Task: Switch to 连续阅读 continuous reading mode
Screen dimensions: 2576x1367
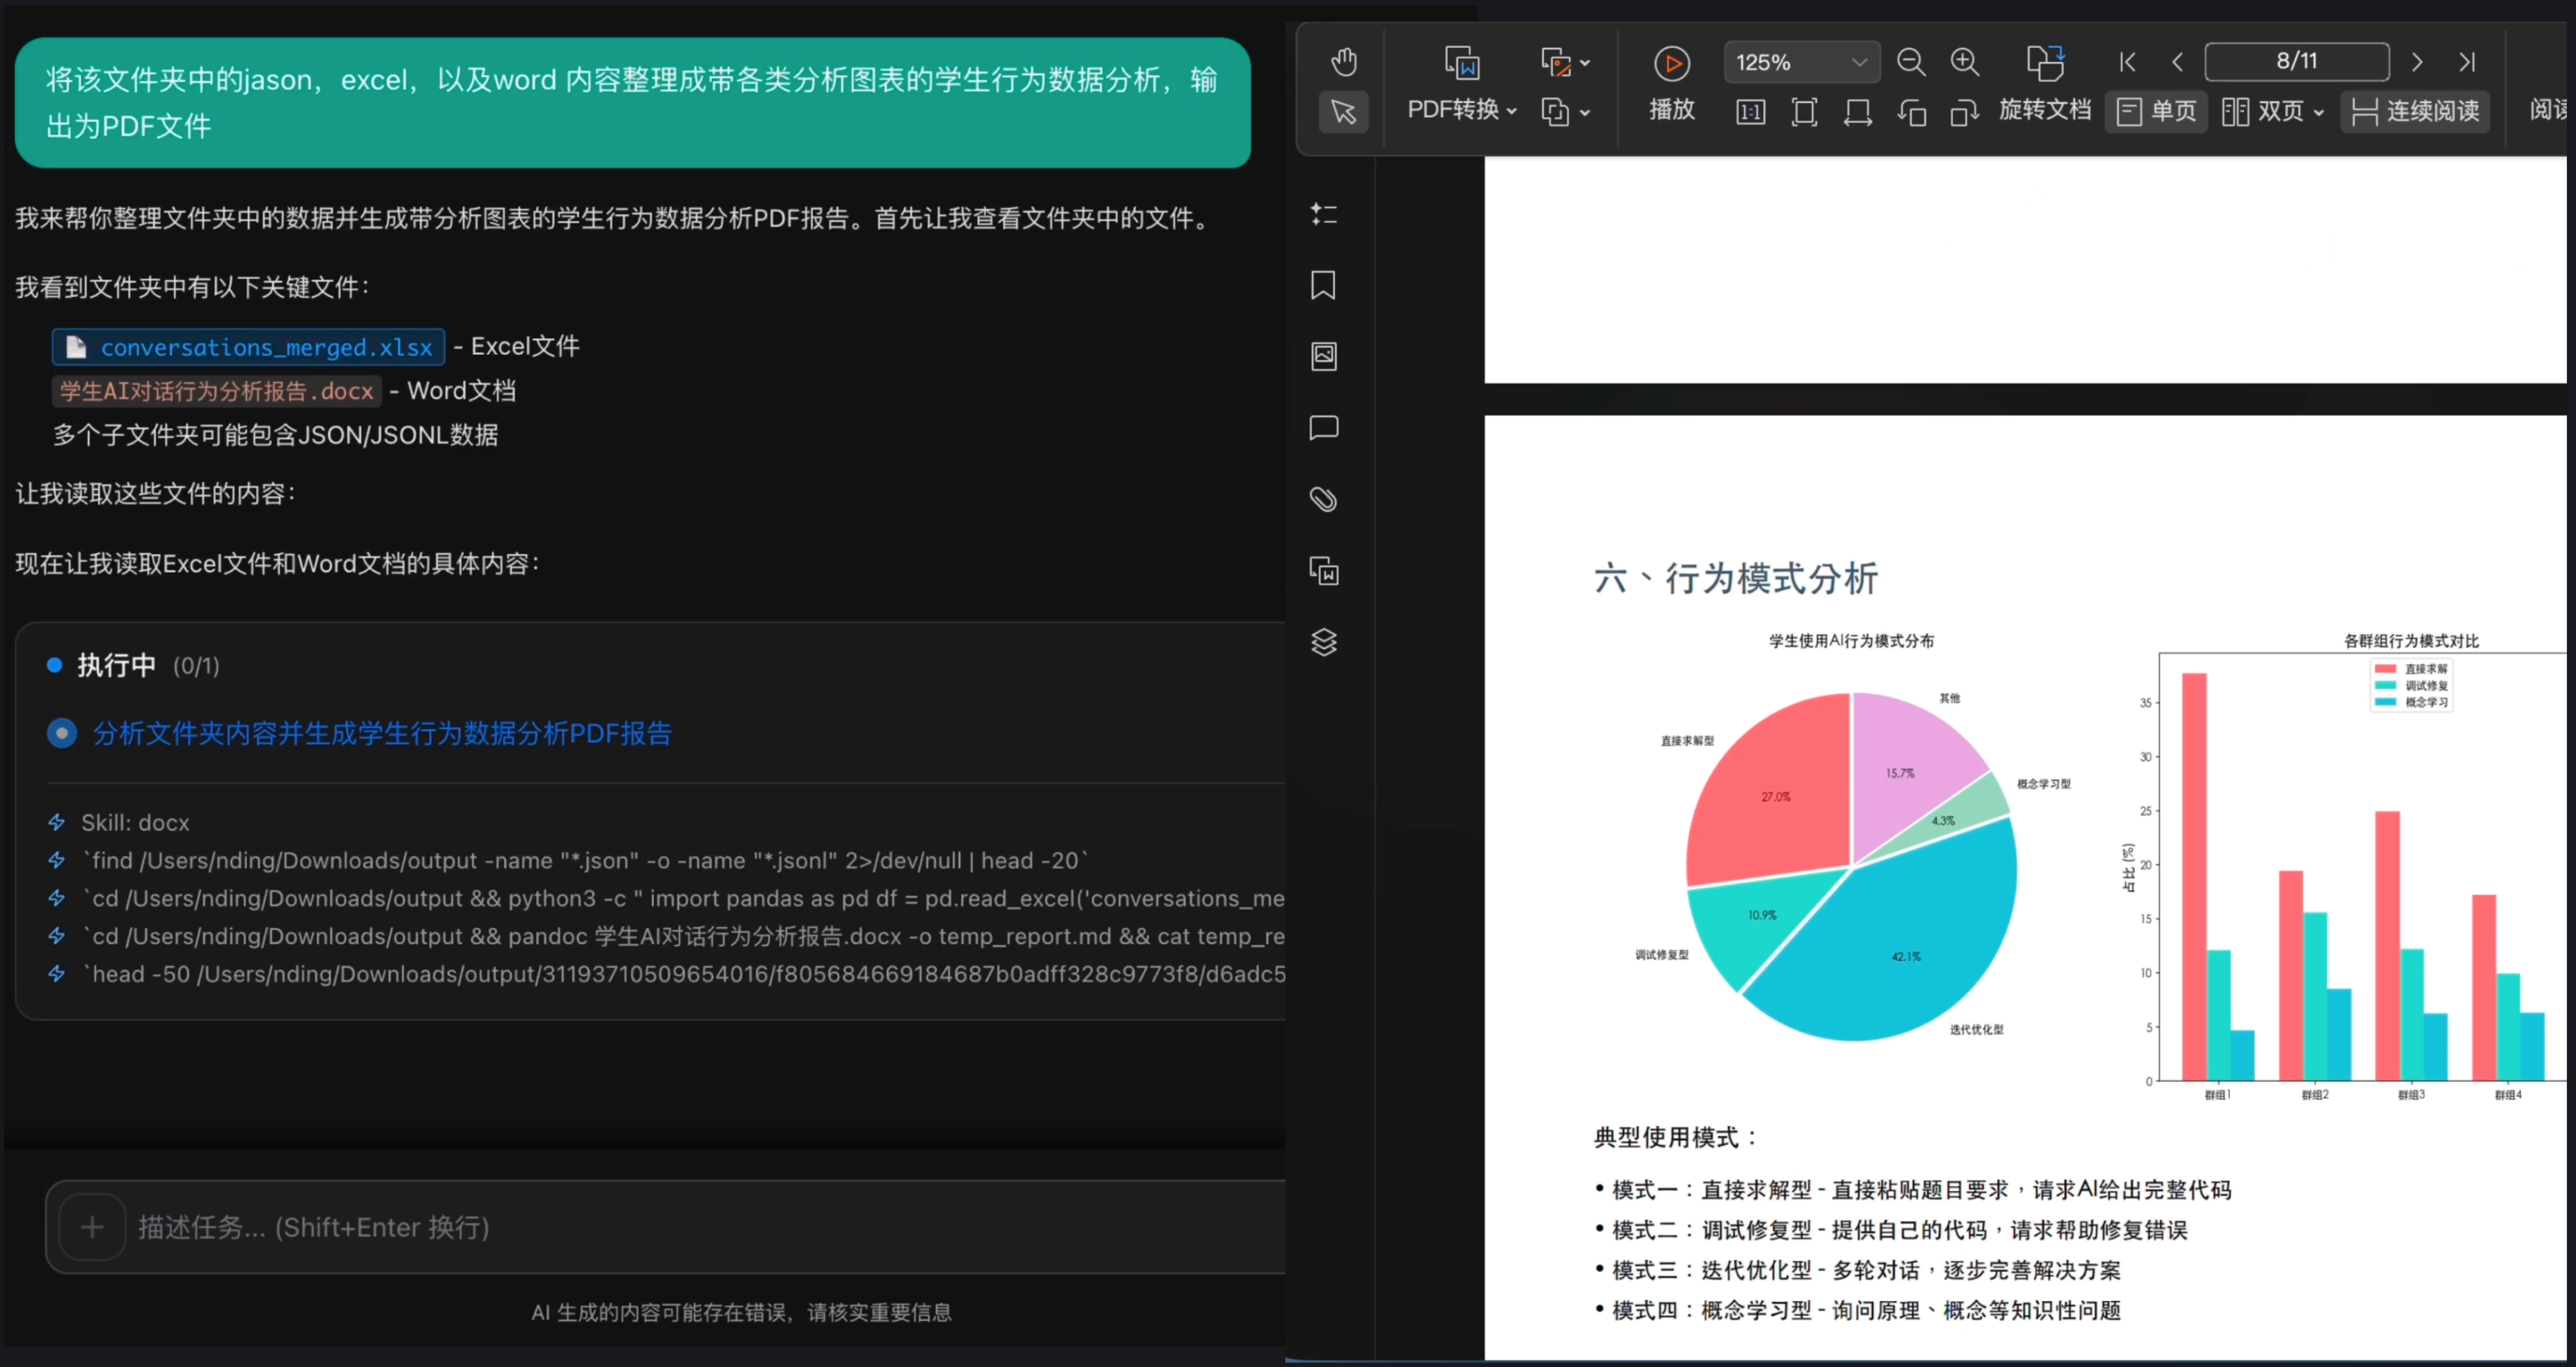Action: point(2415,111)
